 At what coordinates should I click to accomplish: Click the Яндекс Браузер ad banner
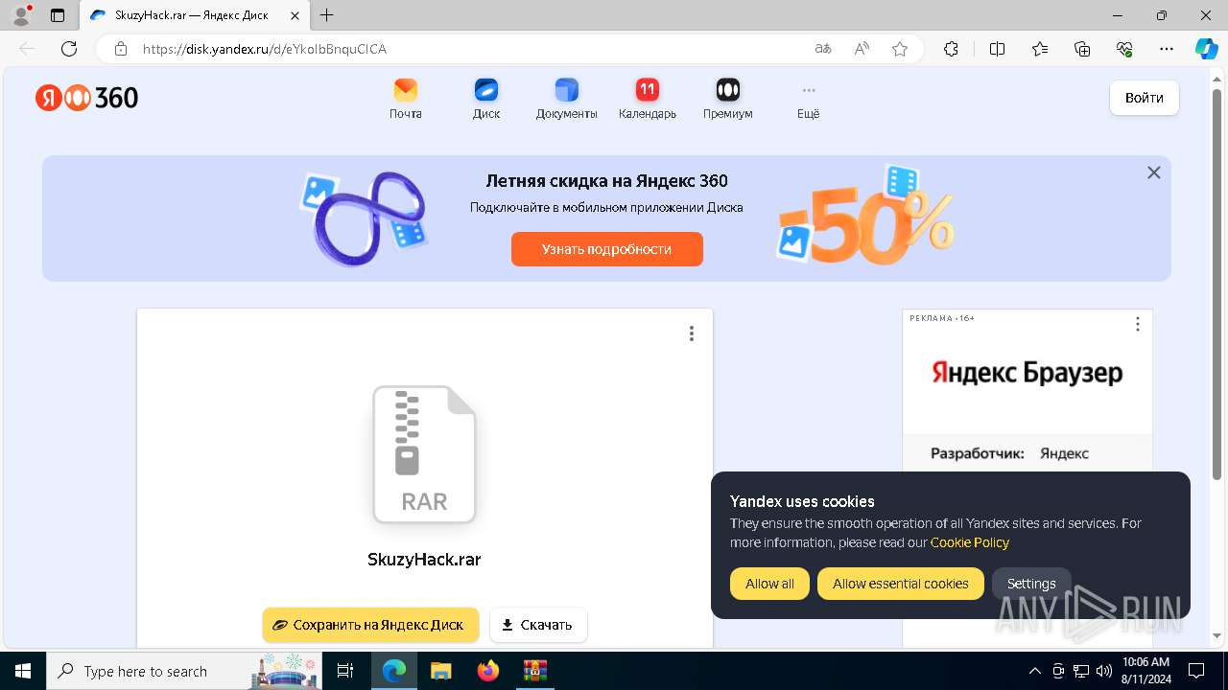pyautogui.click(x=1027, y=373)
